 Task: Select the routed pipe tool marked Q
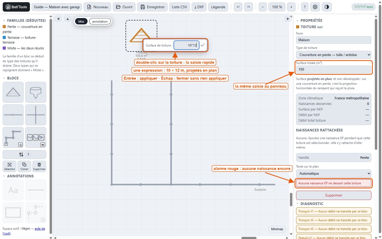pos(13,137)
